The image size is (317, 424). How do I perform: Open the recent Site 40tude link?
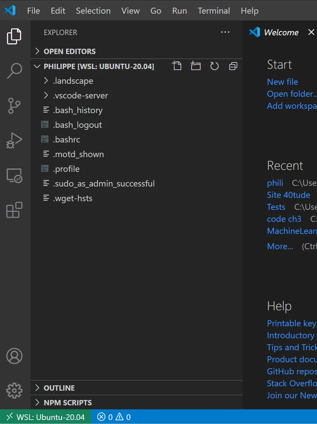coord(288,195)
